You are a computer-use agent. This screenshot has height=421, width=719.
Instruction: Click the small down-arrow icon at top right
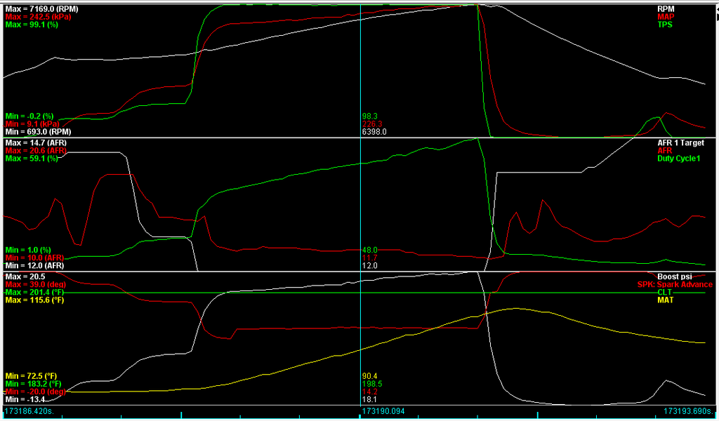pos(717,17)
